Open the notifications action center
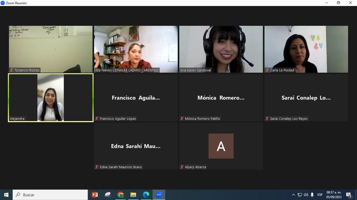The width and height of the screenshot is (357, 200). coord(349,195)
